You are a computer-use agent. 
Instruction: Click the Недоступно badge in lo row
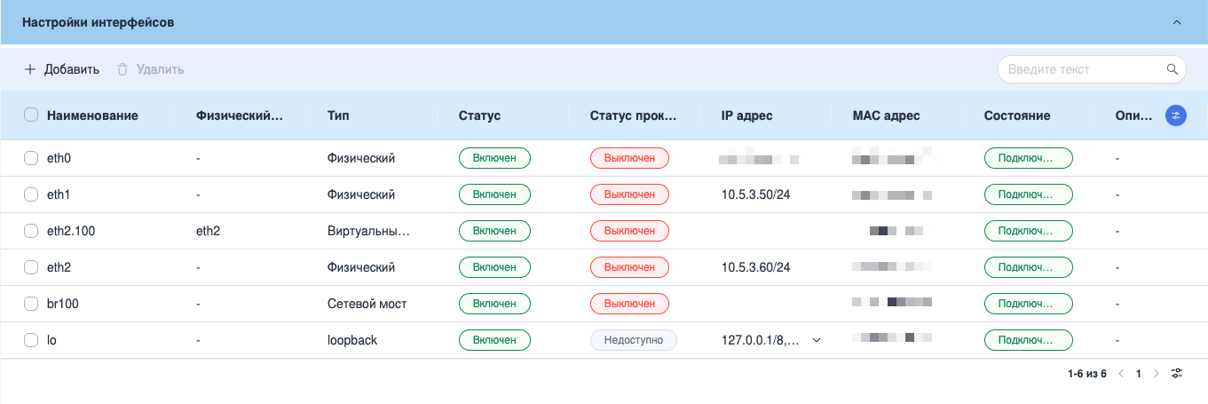click(x=634, y=340)
